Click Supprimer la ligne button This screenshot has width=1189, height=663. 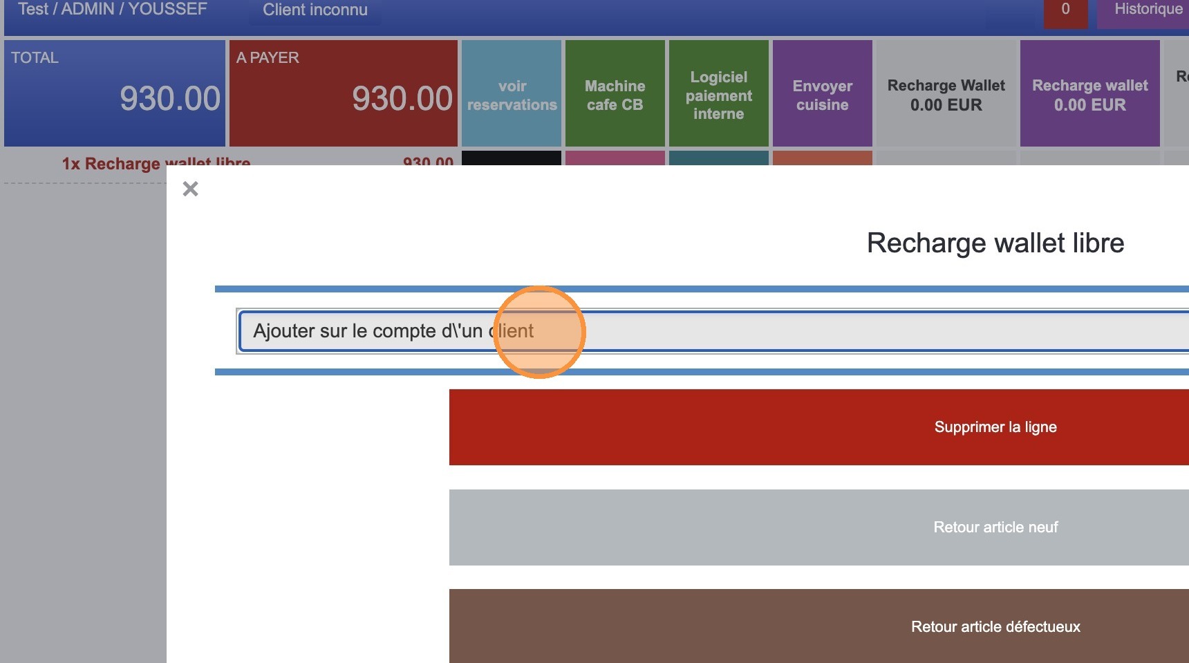coord(818,427)
